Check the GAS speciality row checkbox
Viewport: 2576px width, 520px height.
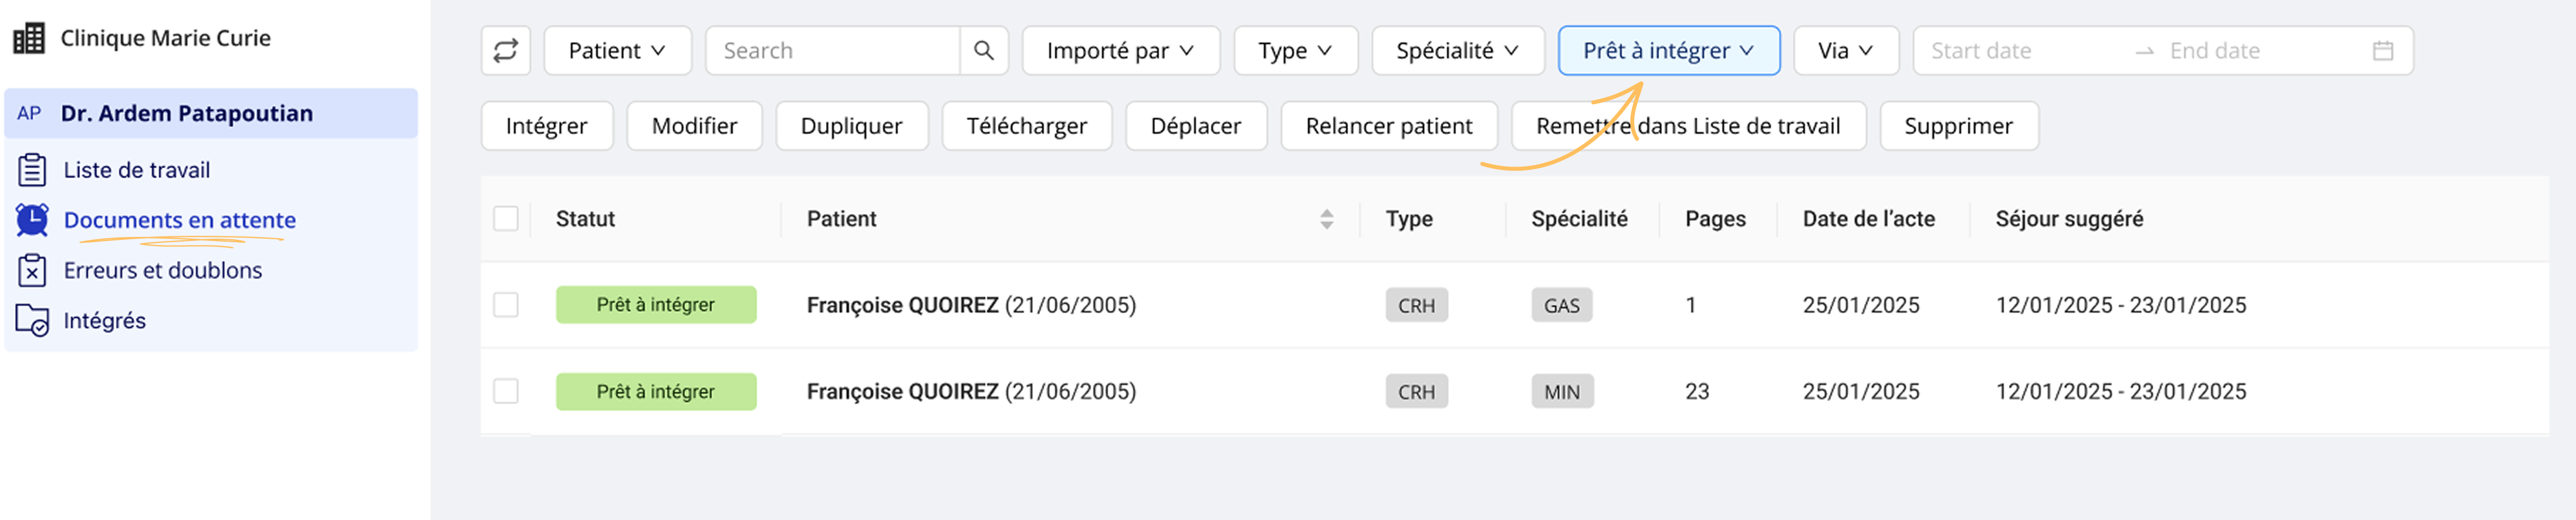pos(506,305)
